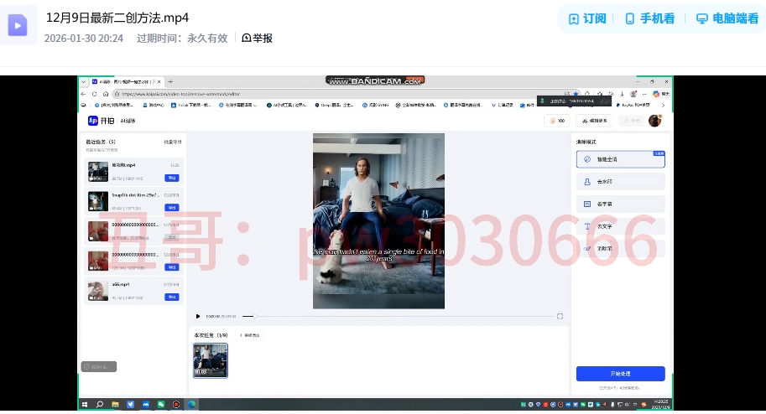Click the blue button on SnapTik task
This screenshot has height=414, width=766.
172,208
